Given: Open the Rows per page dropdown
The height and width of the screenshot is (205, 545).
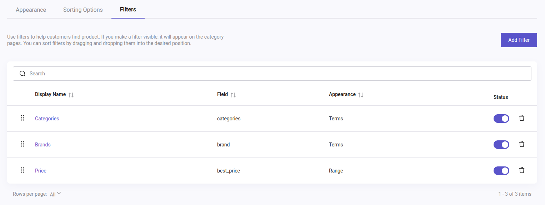Looking at the screenshot, I should click(x=56, y=194).
